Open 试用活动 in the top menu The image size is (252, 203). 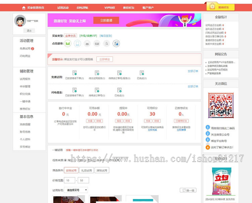click(x=63, y=8)
